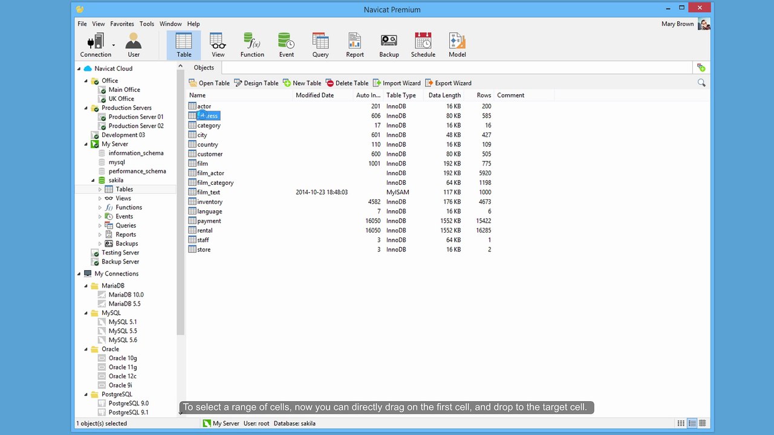Select PostgreSQL 9.0 connection

pos(128,404)
